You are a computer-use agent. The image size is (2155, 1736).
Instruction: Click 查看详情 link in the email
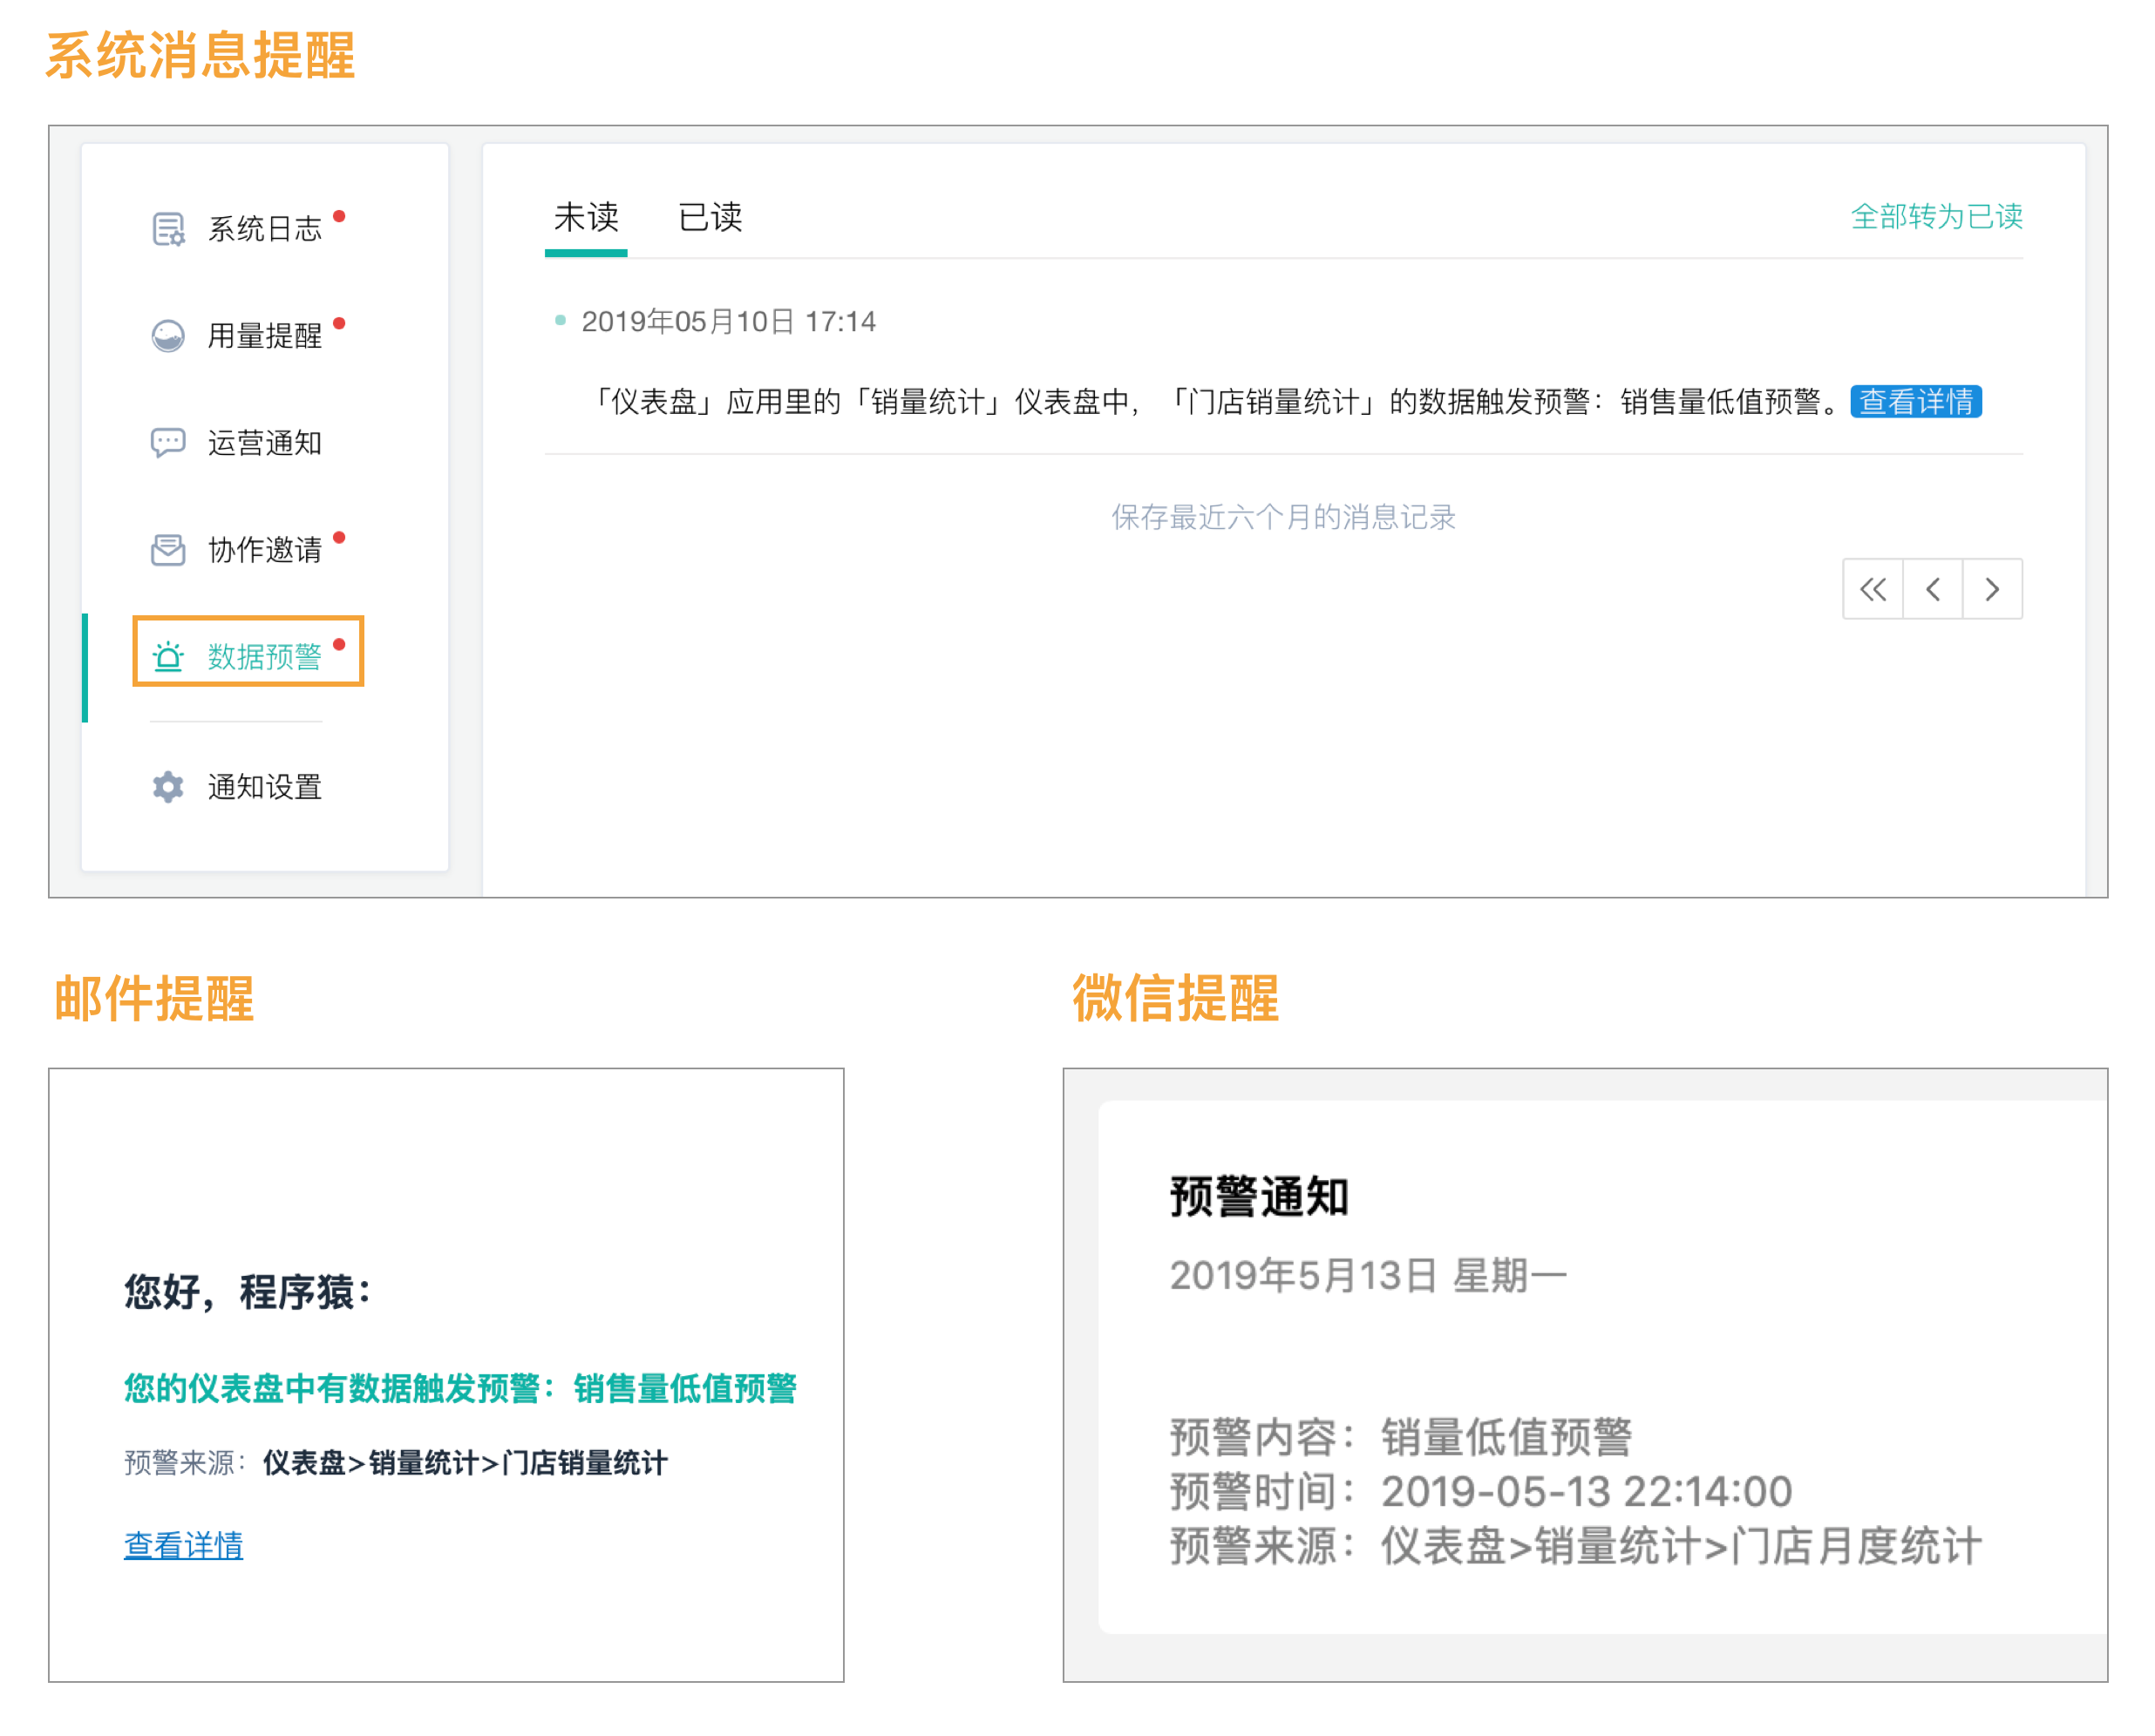click(184, 1545)
